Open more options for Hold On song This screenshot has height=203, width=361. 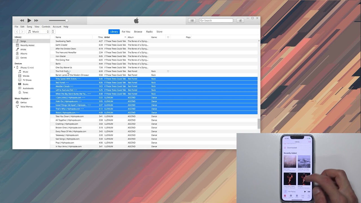[x=80, y=101]
